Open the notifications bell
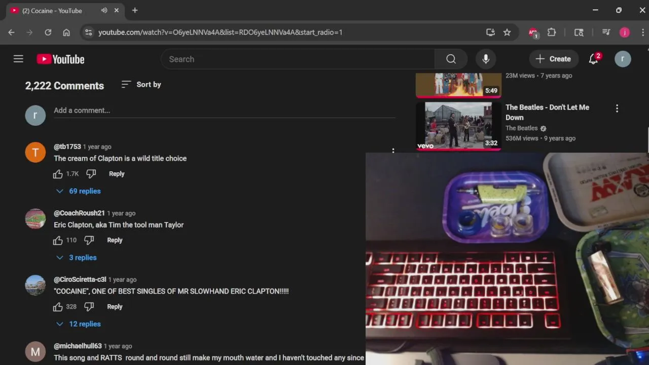Screen dimensions: 649x365 (x=594, y=59)
